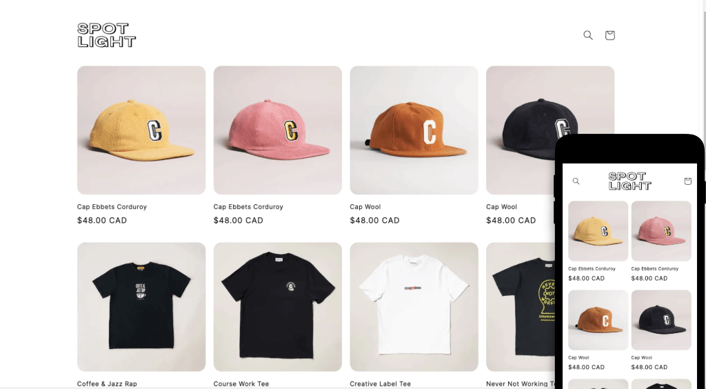Image resolution: width=706 pixels, height=389 pixels.
Task: Open the white Creative Label Tee image
Action: coord(414,307)
